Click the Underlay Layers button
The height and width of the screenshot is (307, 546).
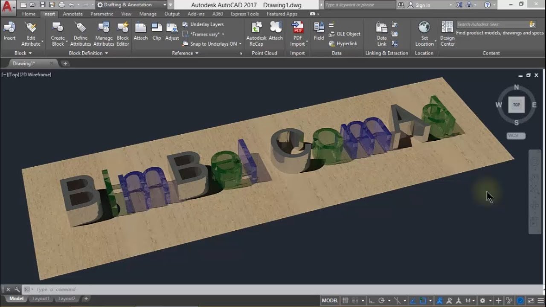[203, 24]
